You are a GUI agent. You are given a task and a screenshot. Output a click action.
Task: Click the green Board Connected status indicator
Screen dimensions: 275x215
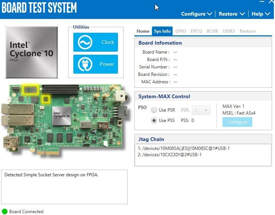click(4, 212)
